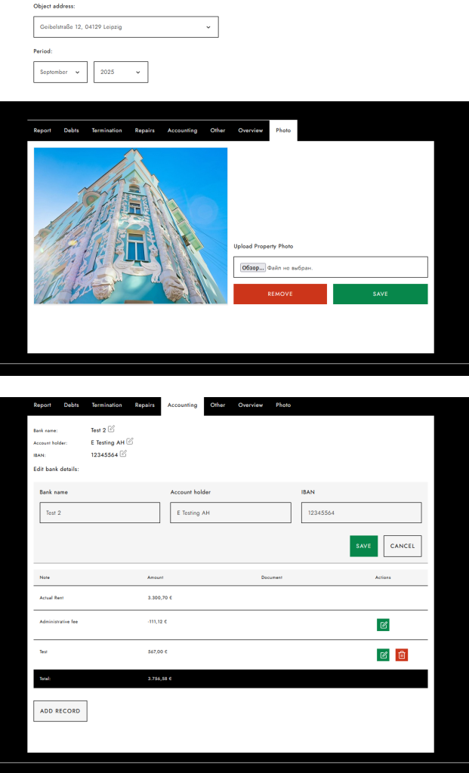Click edit icon next to account holder name
The height and width of the screenshot is (773, 469).
point(130,441)
